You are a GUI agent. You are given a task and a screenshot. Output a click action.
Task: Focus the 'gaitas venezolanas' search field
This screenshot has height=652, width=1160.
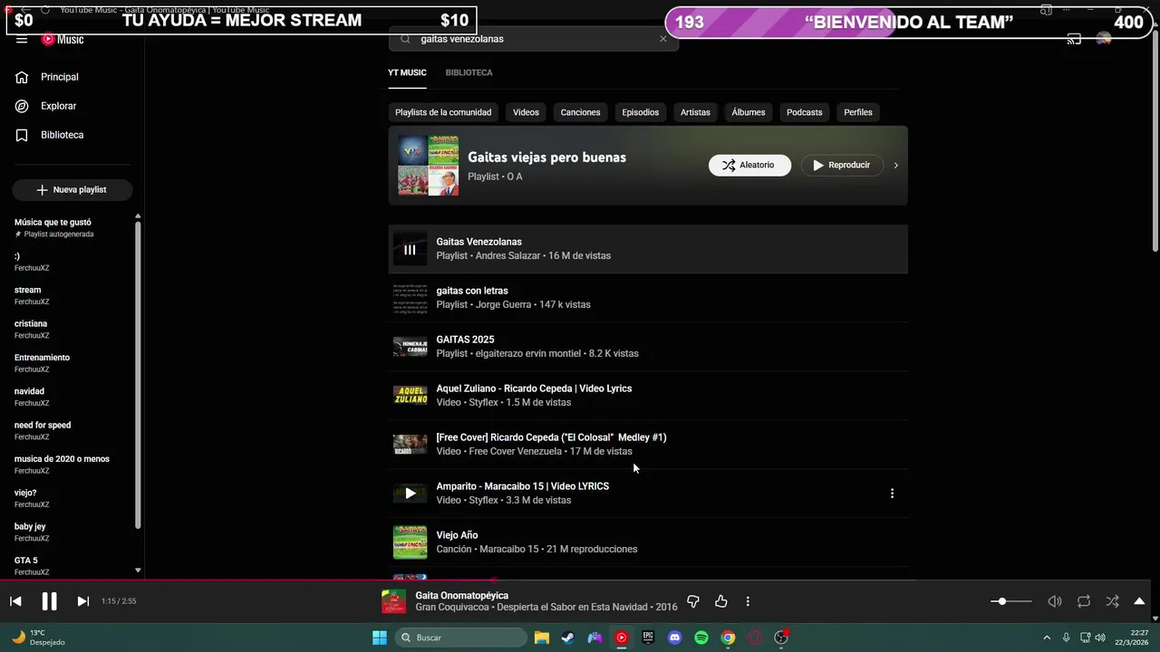click(535, 39)
